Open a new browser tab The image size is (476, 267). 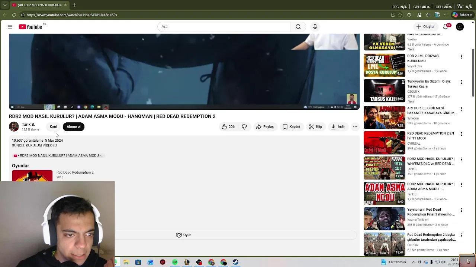tap(74, 5)
